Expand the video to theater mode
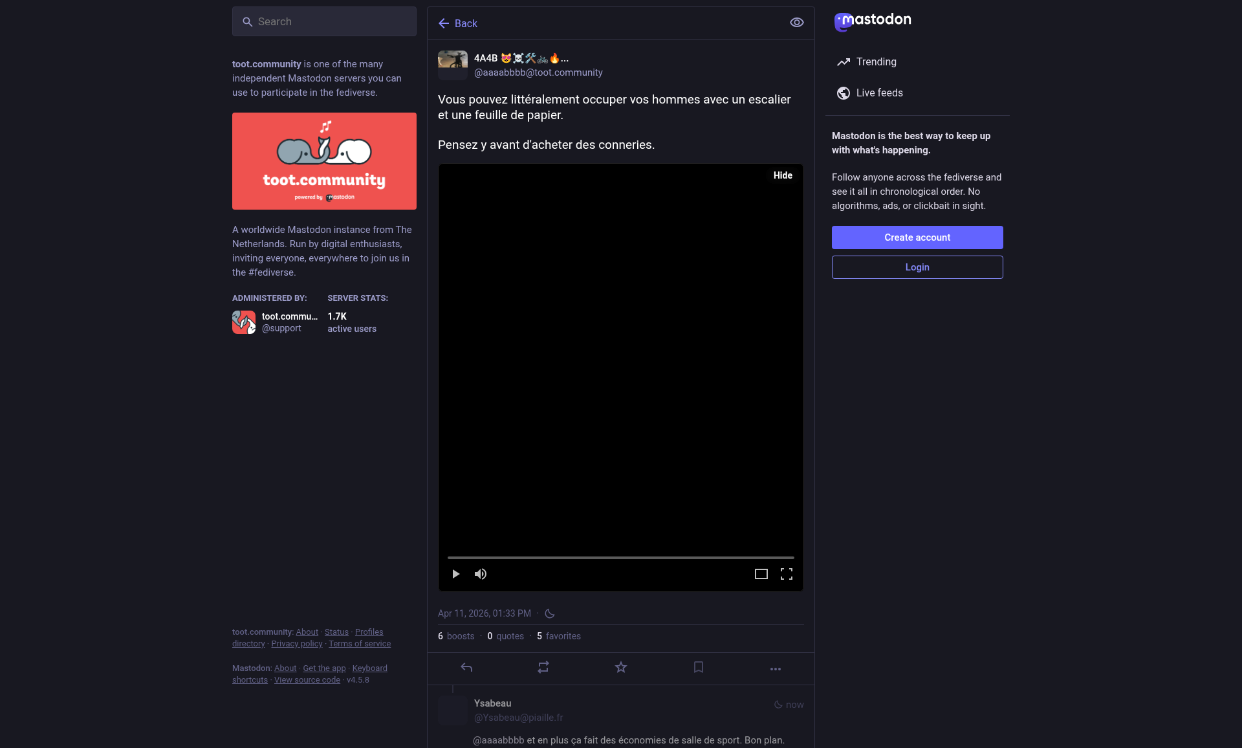1242x748 pixels. tap(761, 574)
